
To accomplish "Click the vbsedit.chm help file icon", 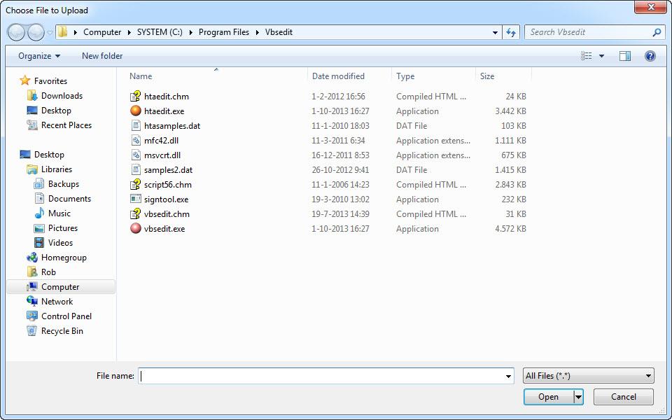I will point(135,213).
